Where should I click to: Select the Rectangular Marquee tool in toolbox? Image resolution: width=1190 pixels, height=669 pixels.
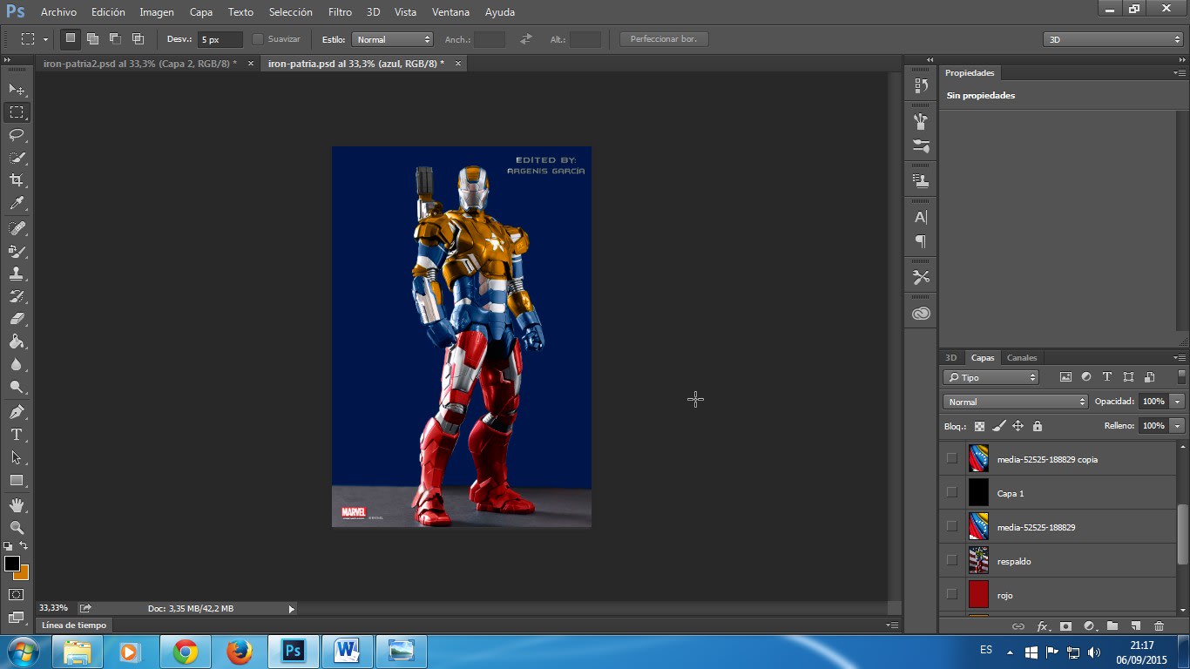(x=17, y=111)
